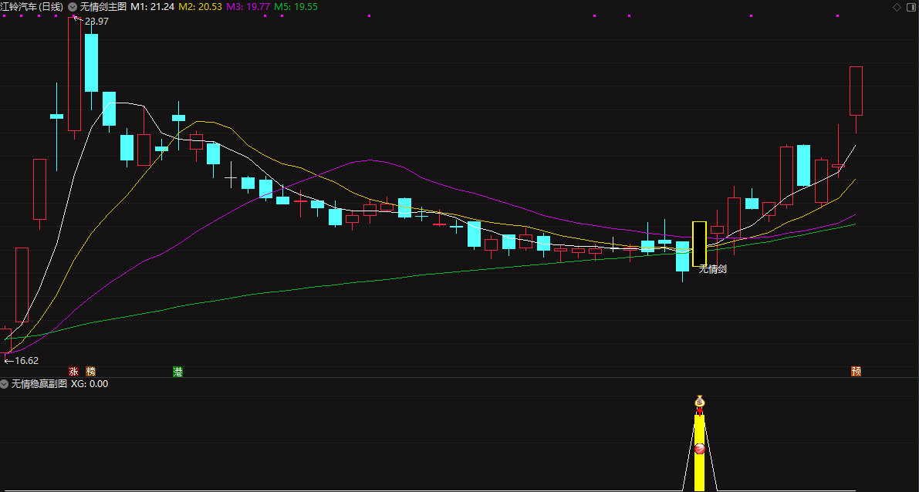Image resolution: width=919 pixels, height=492 pixels.
Task: Click the 无情剑 signal label on chart
Action: point(713,269)
